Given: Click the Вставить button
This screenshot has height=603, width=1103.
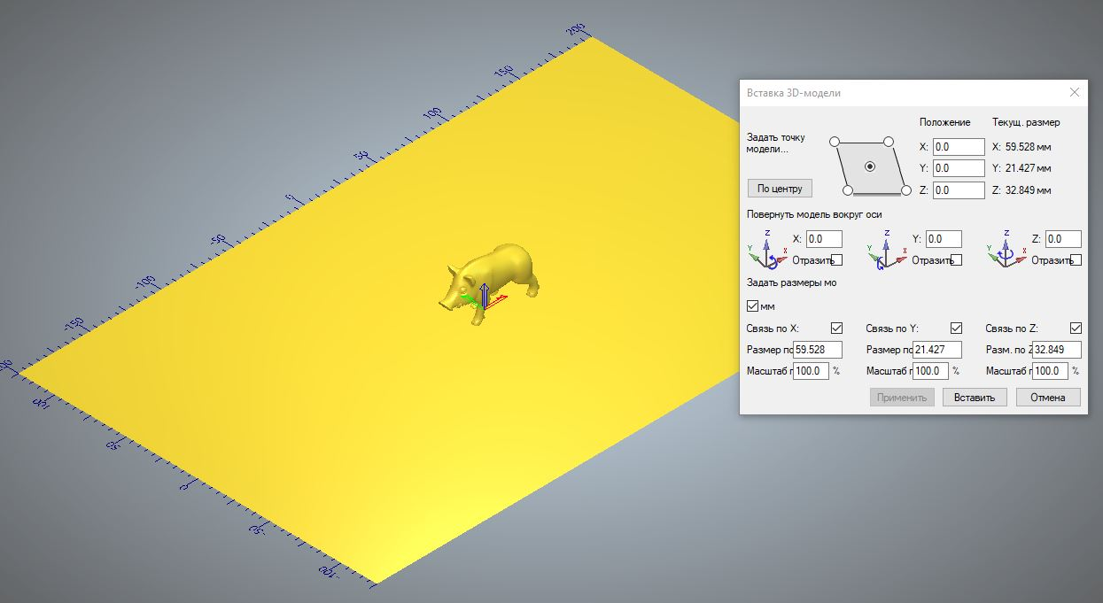Looking at the screenshot, I should [x=975, y=398].
